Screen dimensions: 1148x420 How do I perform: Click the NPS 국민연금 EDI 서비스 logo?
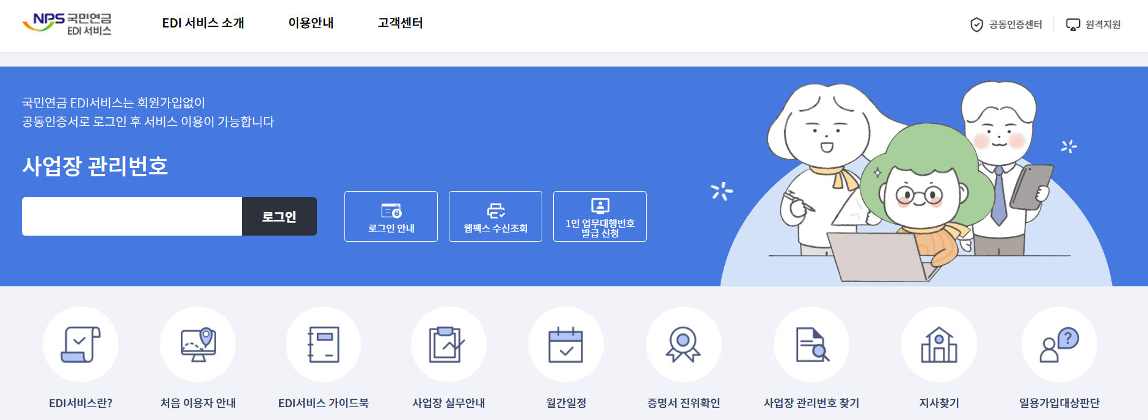[67, 23]
